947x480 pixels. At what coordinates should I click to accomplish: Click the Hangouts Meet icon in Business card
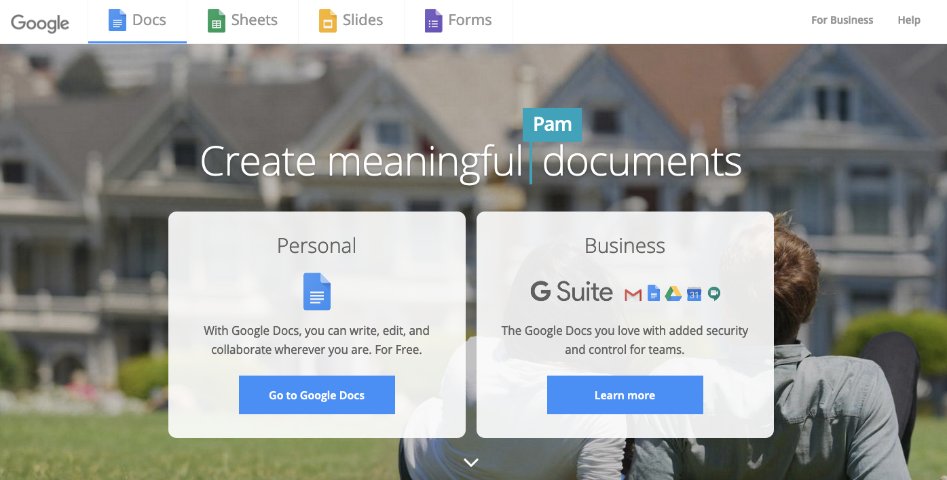click(713, 294)
